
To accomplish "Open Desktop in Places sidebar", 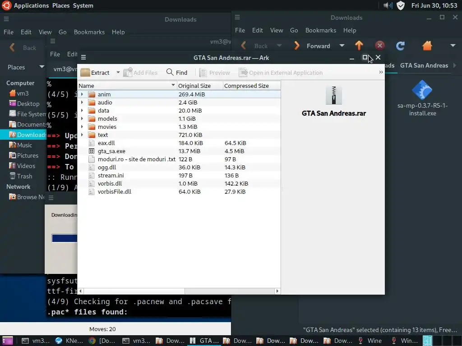I will pos(28,104).
